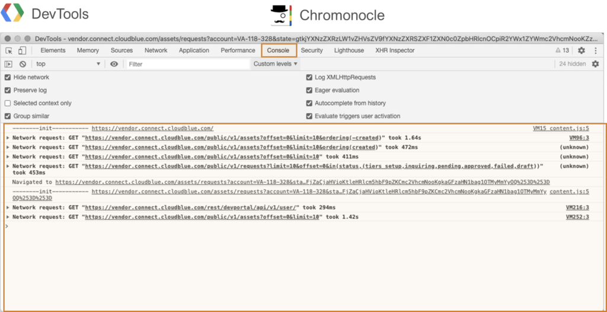Viewport: 607px width, 312px height.
Task: Click the Filter input field
Action: [188, 64]
